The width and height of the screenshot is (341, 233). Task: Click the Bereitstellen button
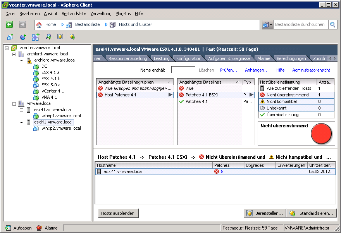tap(265, 213)
